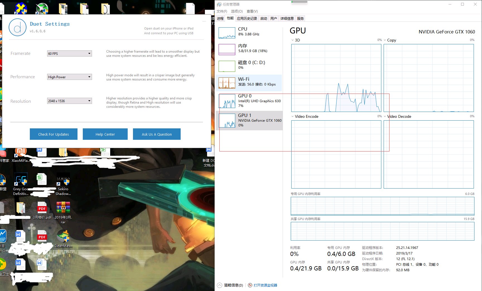482x291 pixels.
Task: Go to the 启动 tab
Action: (264, 18)
